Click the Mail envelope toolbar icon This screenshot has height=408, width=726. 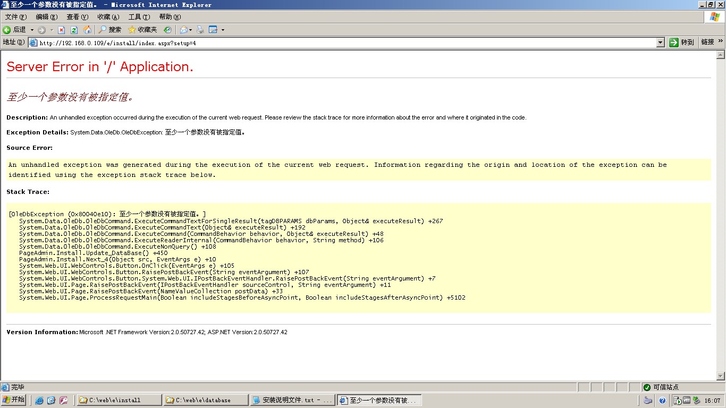(x=183, y=30)
